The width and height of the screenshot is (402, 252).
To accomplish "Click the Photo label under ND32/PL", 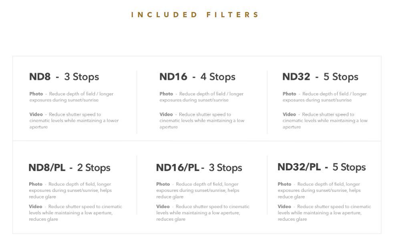I will tap(284, 184).
